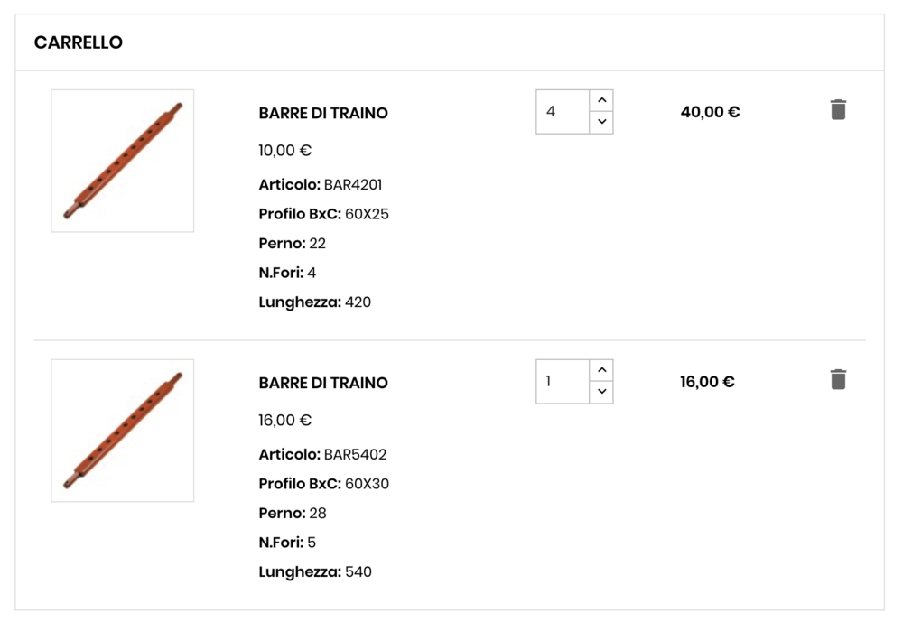Click the thumbnail of the BAR4201 tow bar
The width and height of the screenshot is (903, 622).
click(x=123, y=160)
